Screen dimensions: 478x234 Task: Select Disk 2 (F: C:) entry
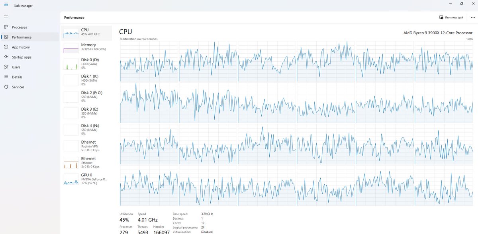tap(86, 97)
